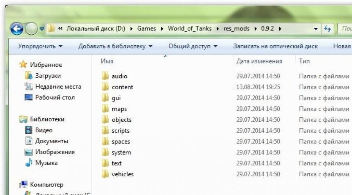Open the Изображения library
This screenshot has width=352, height=195.
click(55, 152)
